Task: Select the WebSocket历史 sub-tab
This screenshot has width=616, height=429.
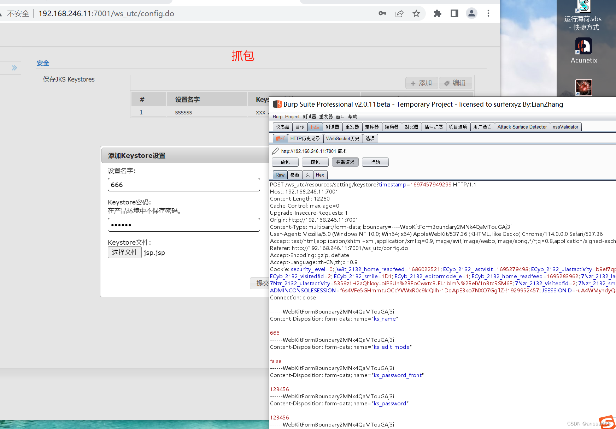Action: point(343,138)
